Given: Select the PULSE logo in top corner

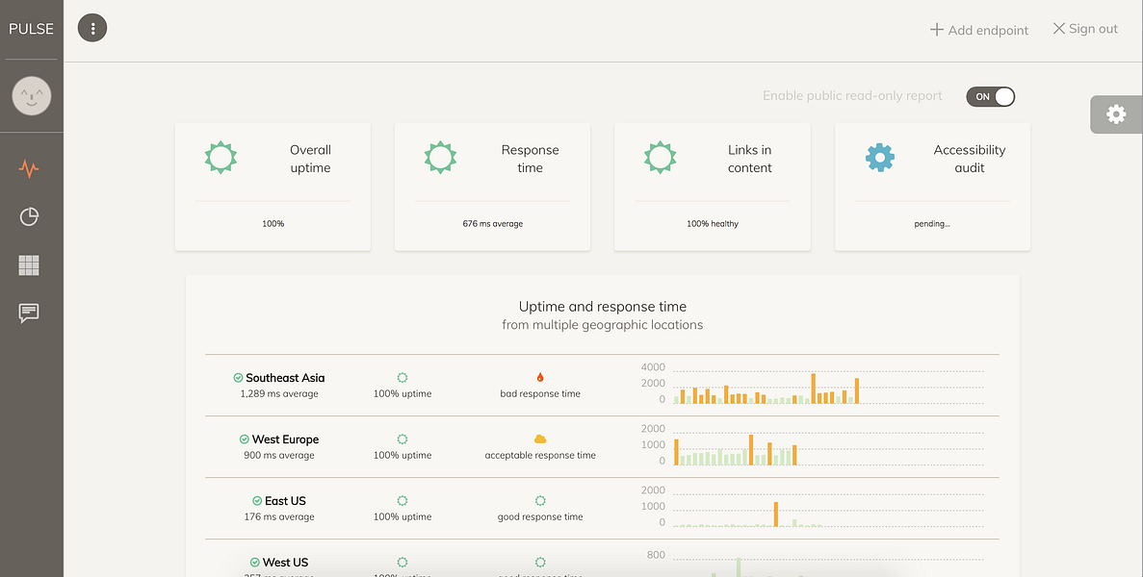Looking at the screenshot, I should [x=31, y=28].
